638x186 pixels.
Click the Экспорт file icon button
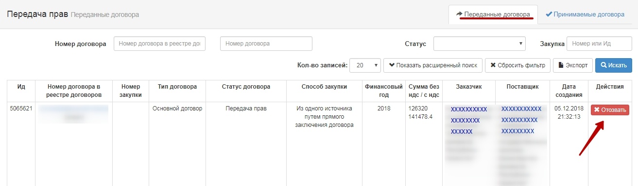[x=573, y=65]
